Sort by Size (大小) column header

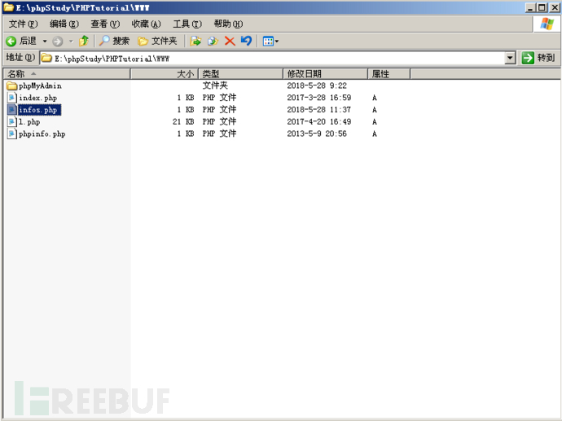click(x=165, y=74)
